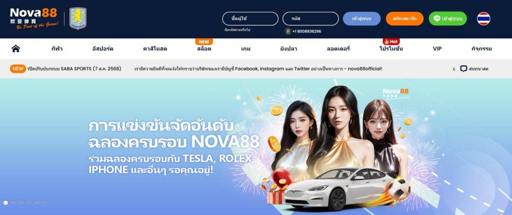
Task: Open the กีฬา sports menu
Action: [x=57, y=49]
